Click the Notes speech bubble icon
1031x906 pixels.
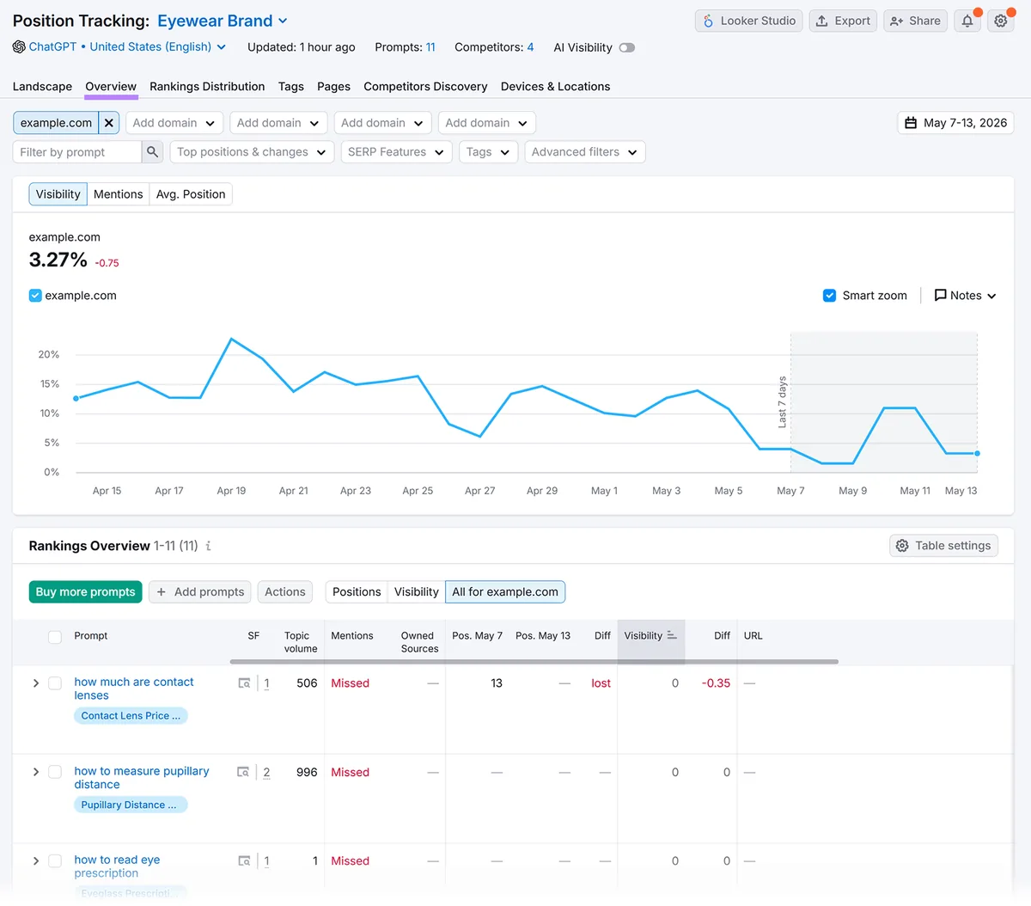[940, 295]
